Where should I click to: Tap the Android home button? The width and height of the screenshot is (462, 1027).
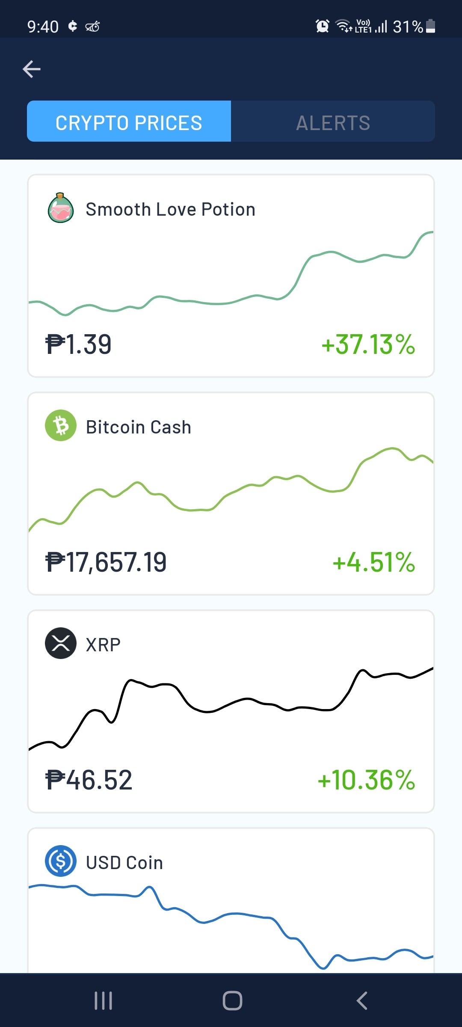coord(232,1000)
